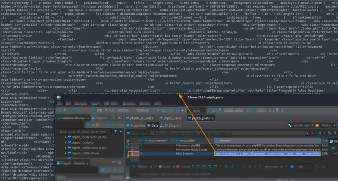Screen dimensions: 338x181
Task: Click the Tables breadcrumb
Action: point(324,125)
